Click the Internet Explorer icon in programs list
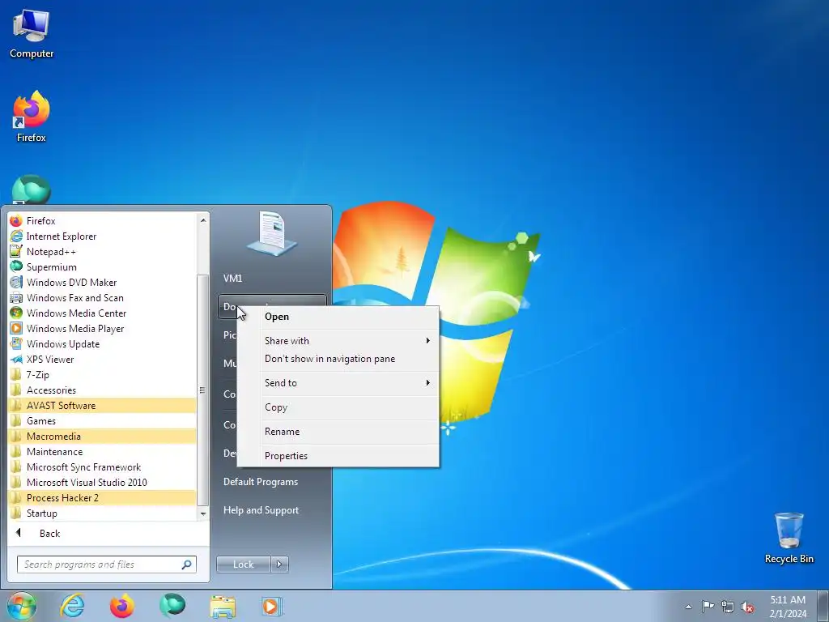Image resolution: width=829 pixels, height=622 pixels. pyautogui.click(x=16, y=236)
